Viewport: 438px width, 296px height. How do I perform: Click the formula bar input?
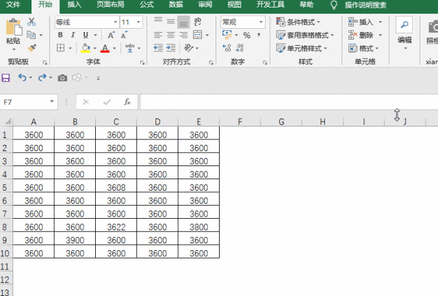coord(289,102)
